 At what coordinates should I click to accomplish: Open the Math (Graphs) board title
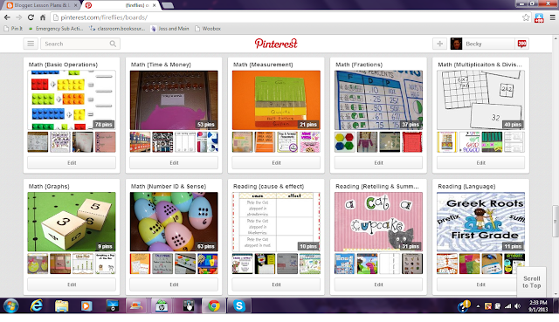[49, 186]
